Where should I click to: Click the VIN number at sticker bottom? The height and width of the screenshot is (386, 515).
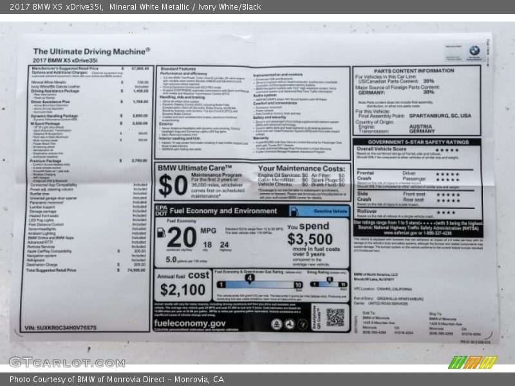click(60, 327)
